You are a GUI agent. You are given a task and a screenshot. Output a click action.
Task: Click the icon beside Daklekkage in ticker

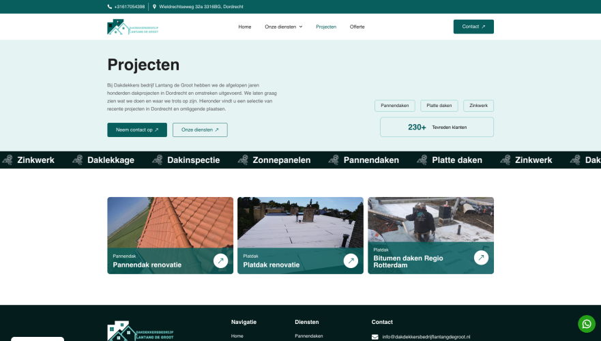[x=78, y=160]
